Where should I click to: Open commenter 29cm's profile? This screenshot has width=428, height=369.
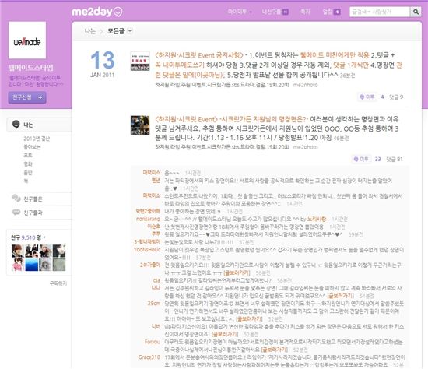pos(154,304)
